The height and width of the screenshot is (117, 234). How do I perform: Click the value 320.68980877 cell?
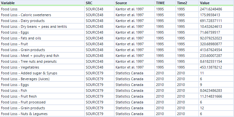point(217,44)
